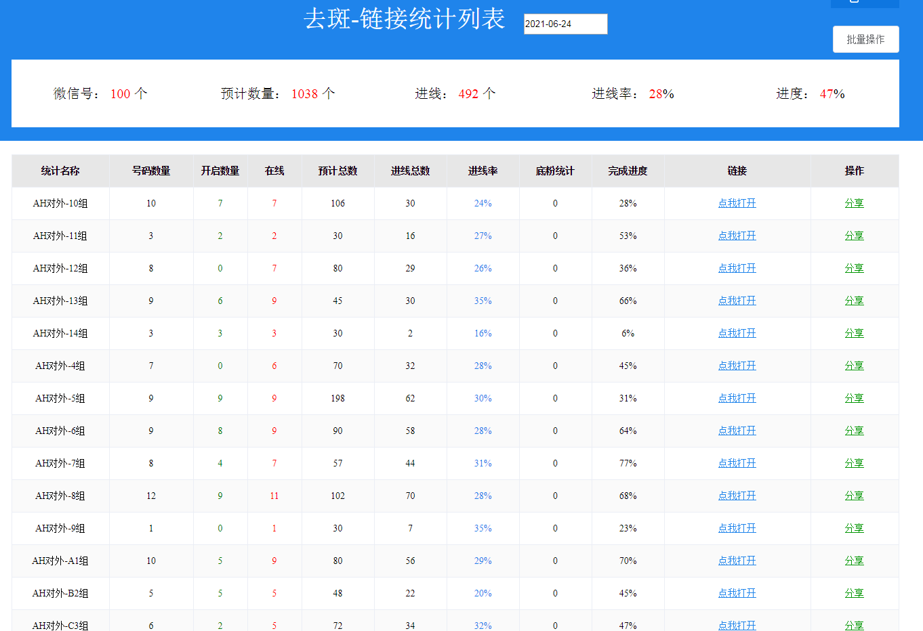Open 点我打开 link for AH对外-A1组
The width and height of the screenshot is (923, 631).
coord(737,561)
